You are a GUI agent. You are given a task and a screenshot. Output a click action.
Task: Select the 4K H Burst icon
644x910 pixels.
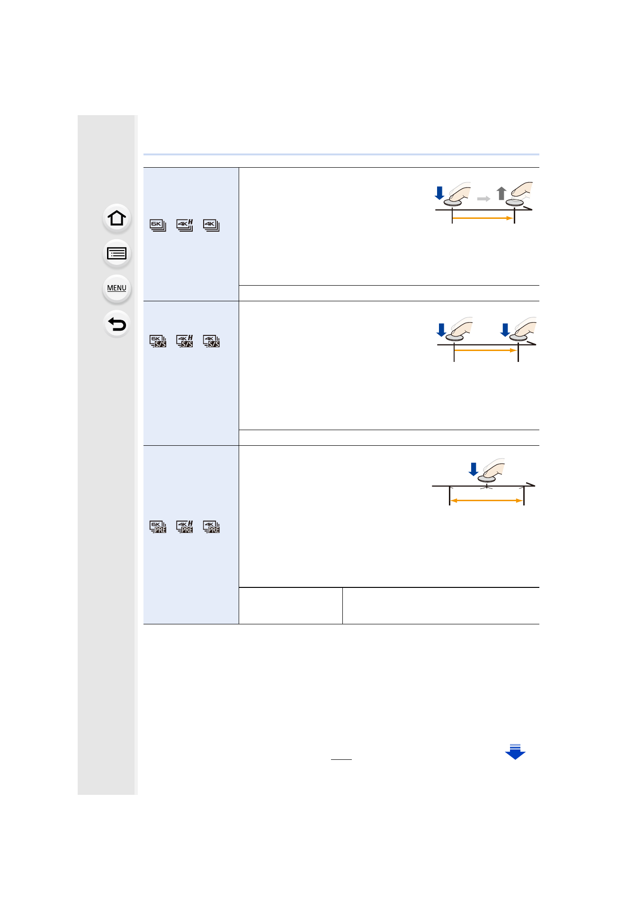(185, 225)
